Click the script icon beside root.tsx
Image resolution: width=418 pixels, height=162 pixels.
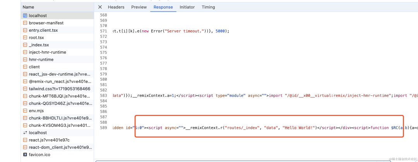[x=25, y=38]
